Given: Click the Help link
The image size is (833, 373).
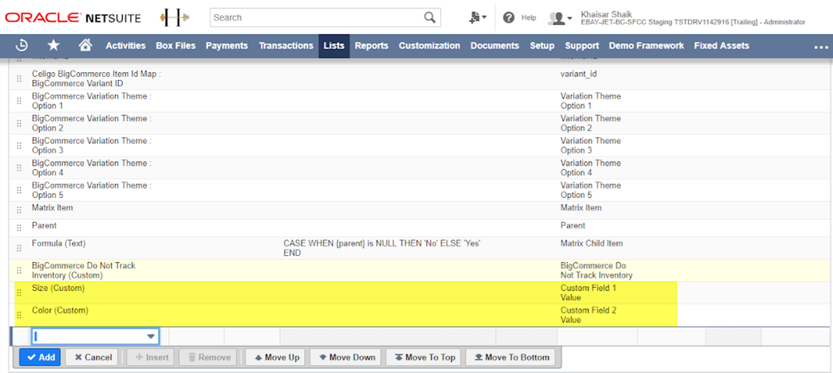Looking at the screenshot, I should coord(529,18).
